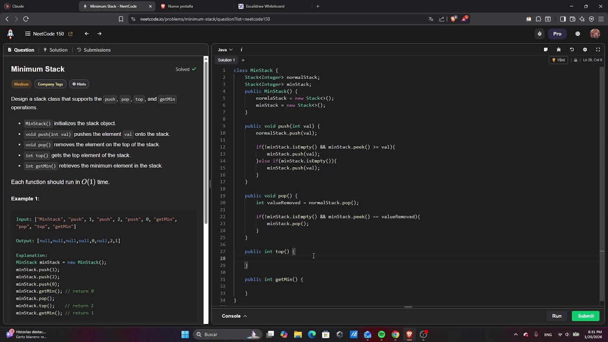This screenshot has height=342, width=608.
Task: Open the NeetCode rocket logo home
Action: click(x=10, y=34)
